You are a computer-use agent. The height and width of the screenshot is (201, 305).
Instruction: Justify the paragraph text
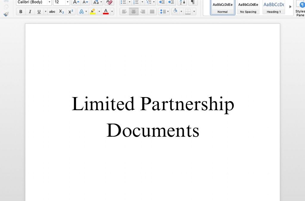pos(152,12)
